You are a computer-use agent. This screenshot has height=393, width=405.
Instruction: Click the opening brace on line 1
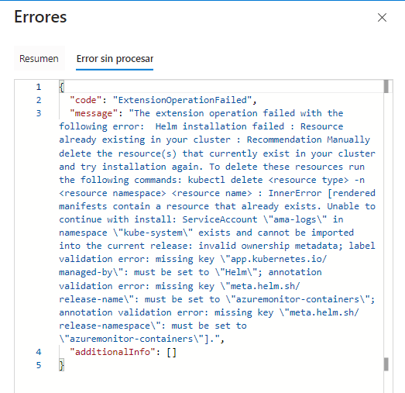coord(61,87)
